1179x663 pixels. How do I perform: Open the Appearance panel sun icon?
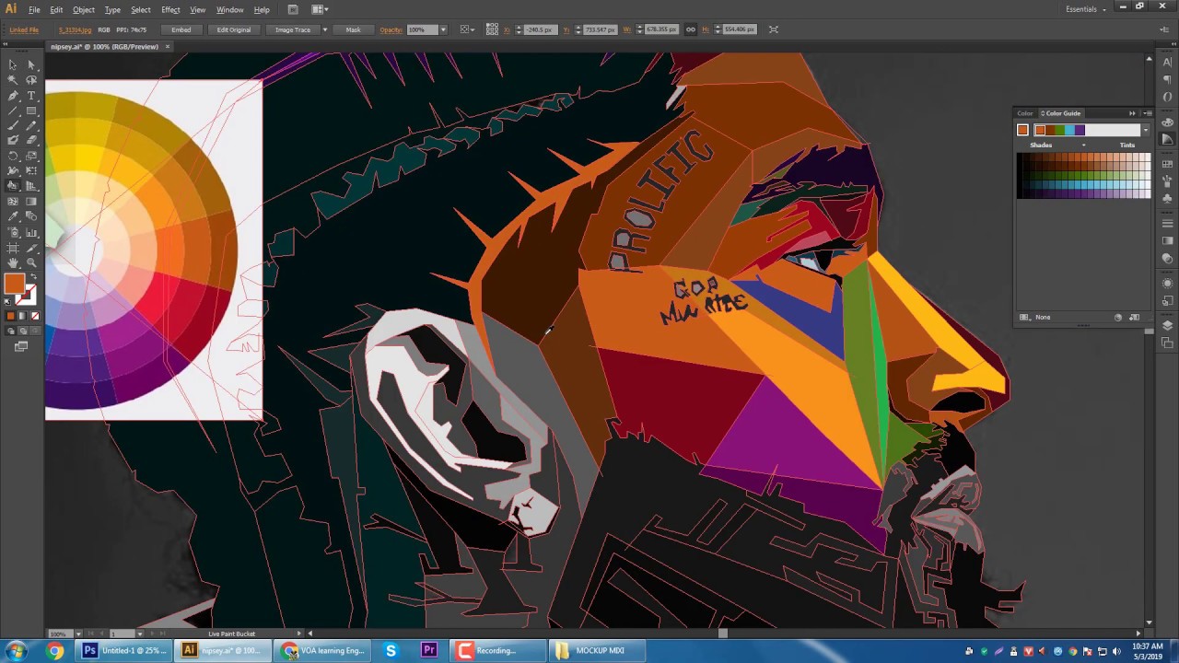click(1167, 283)
